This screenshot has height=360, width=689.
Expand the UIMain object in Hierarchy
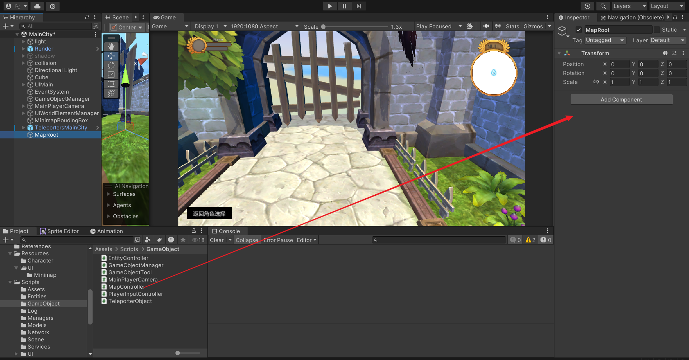(x=24, y=85)
